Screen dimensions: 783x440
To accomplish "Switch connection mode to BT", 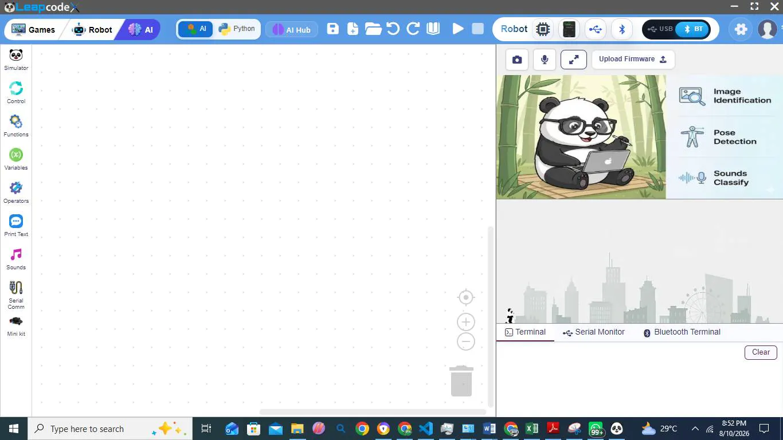I will (692, 29).
